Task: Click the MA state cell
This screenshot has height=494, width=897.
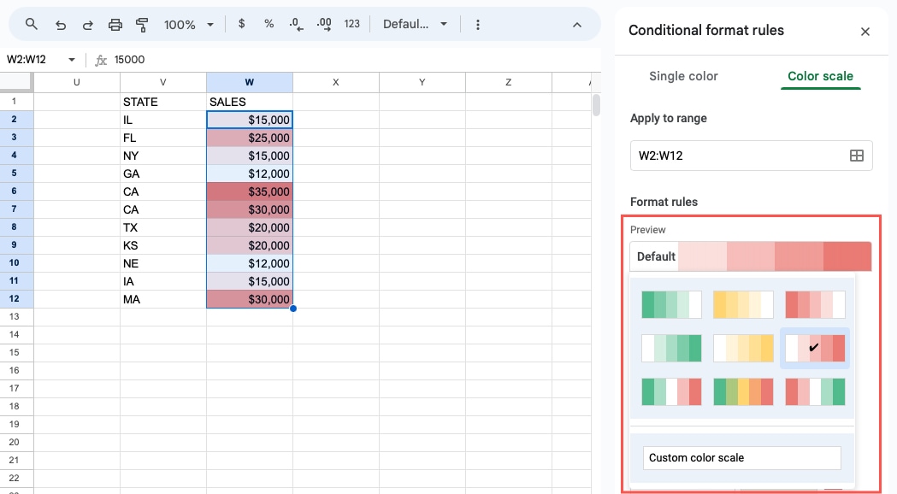Action: [x=163, y=299]
